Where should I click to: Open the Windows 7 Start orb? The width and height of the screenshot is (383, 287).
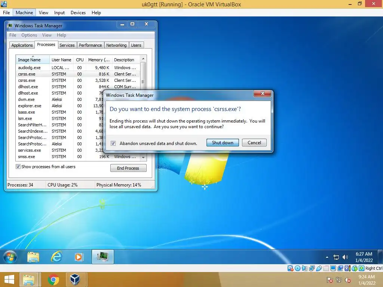(10, 257)
